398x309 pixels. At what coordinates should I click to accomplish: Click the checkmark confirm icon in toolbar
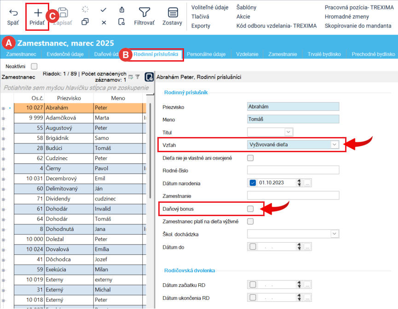coord(104,9)
